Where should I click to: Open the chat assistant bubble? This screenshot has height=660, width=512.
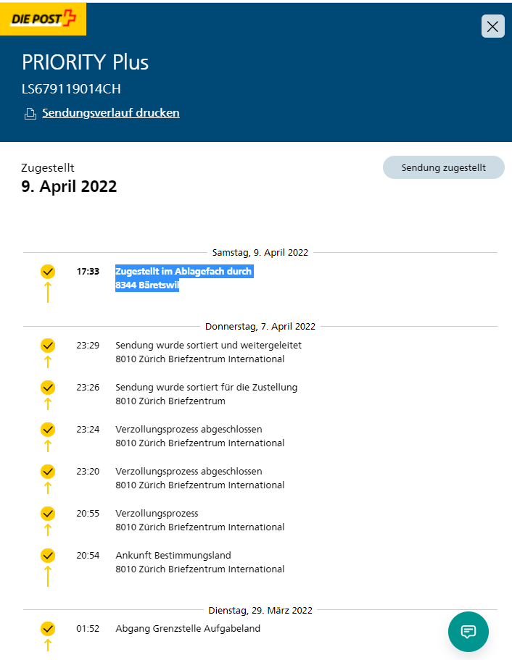tap(468, 631)
